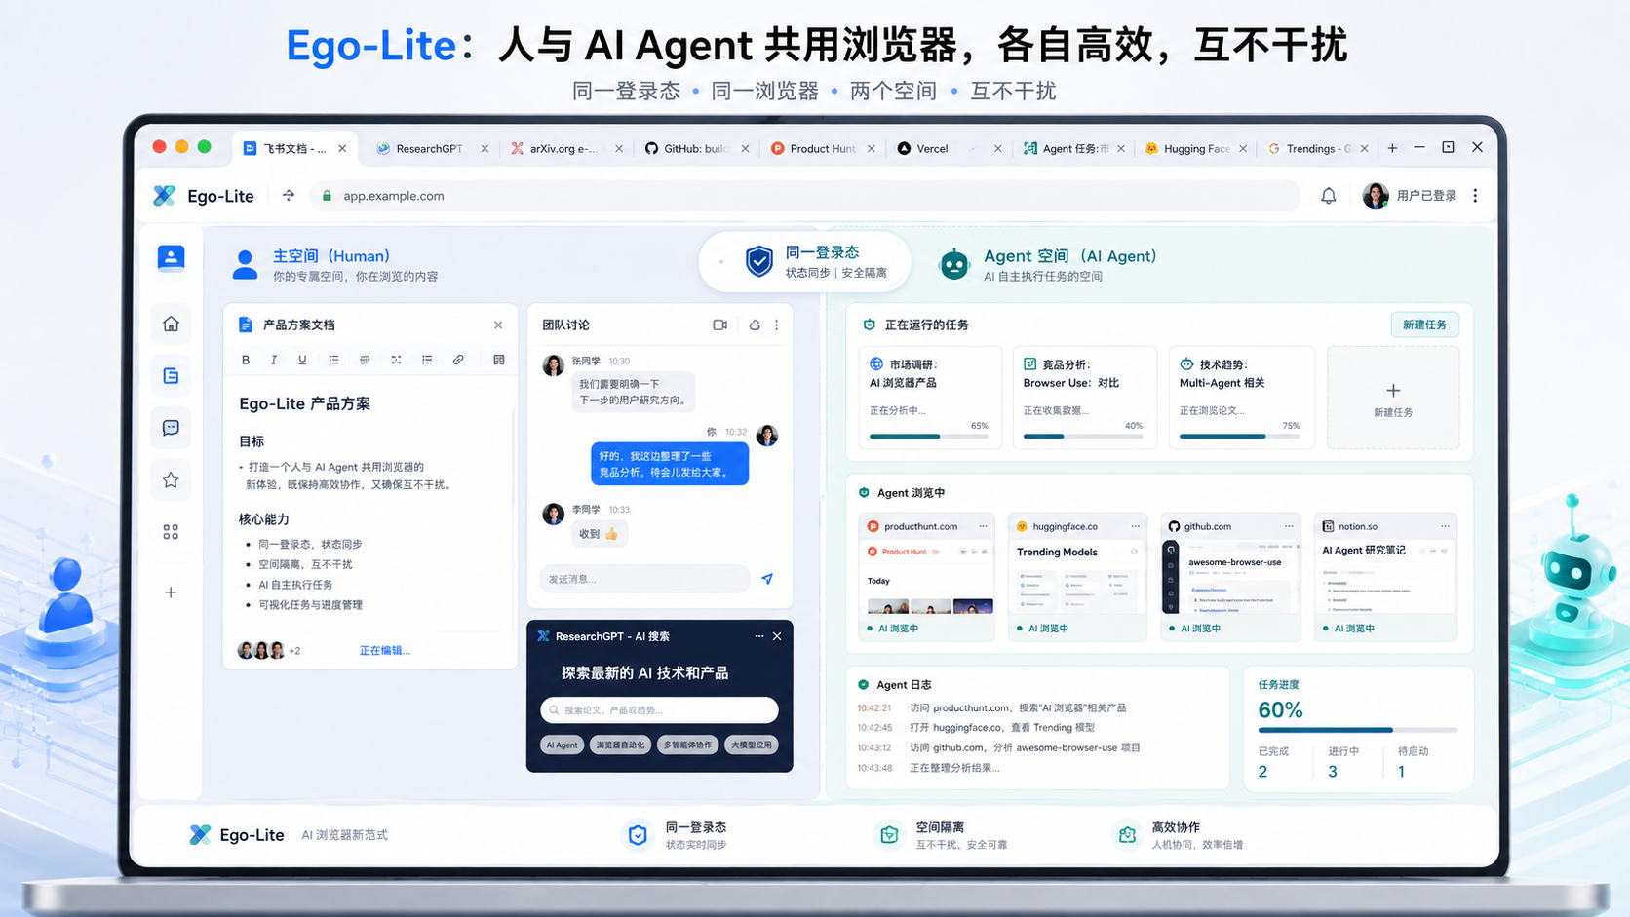Open the Trending Models thumbnail
The width and height of the screenshot is (1630, 917).
click(x=1077, y=577)
